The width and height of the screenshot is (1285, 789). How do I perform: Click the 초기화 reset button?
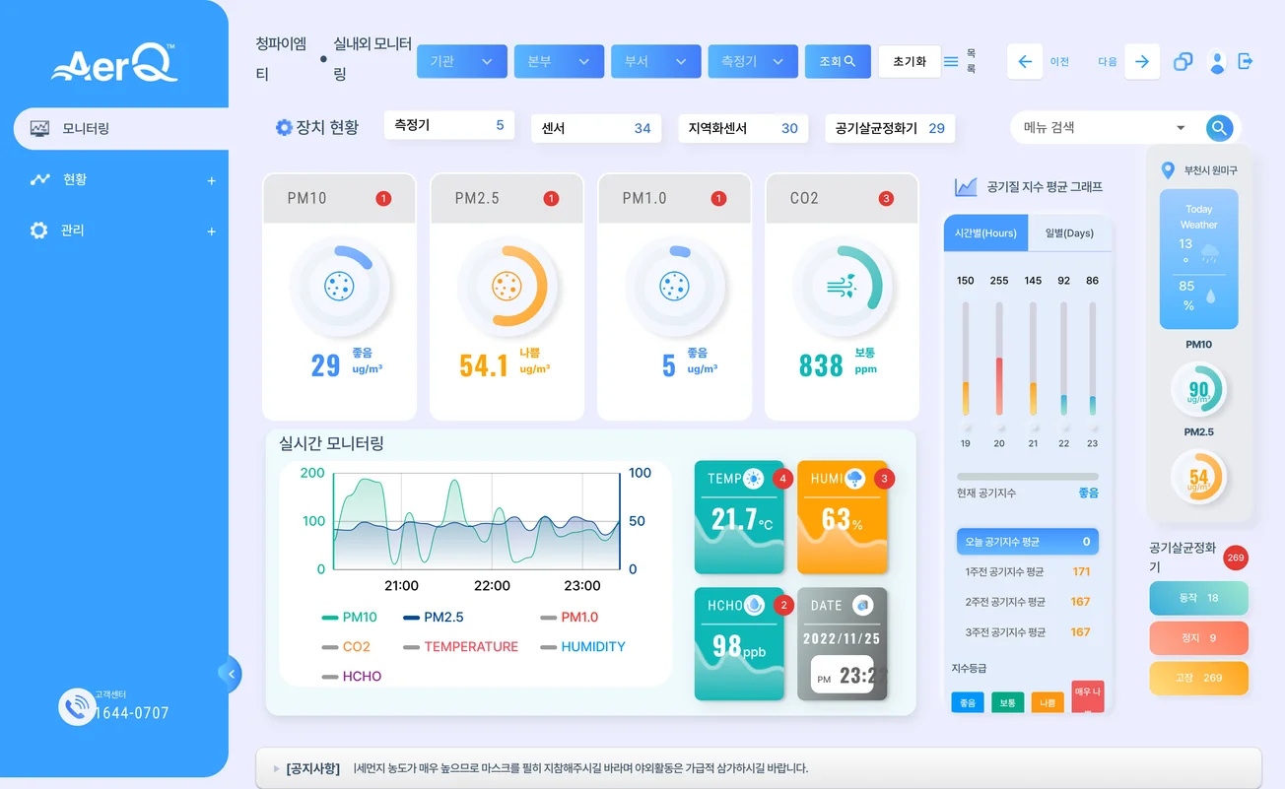(910, 61)
